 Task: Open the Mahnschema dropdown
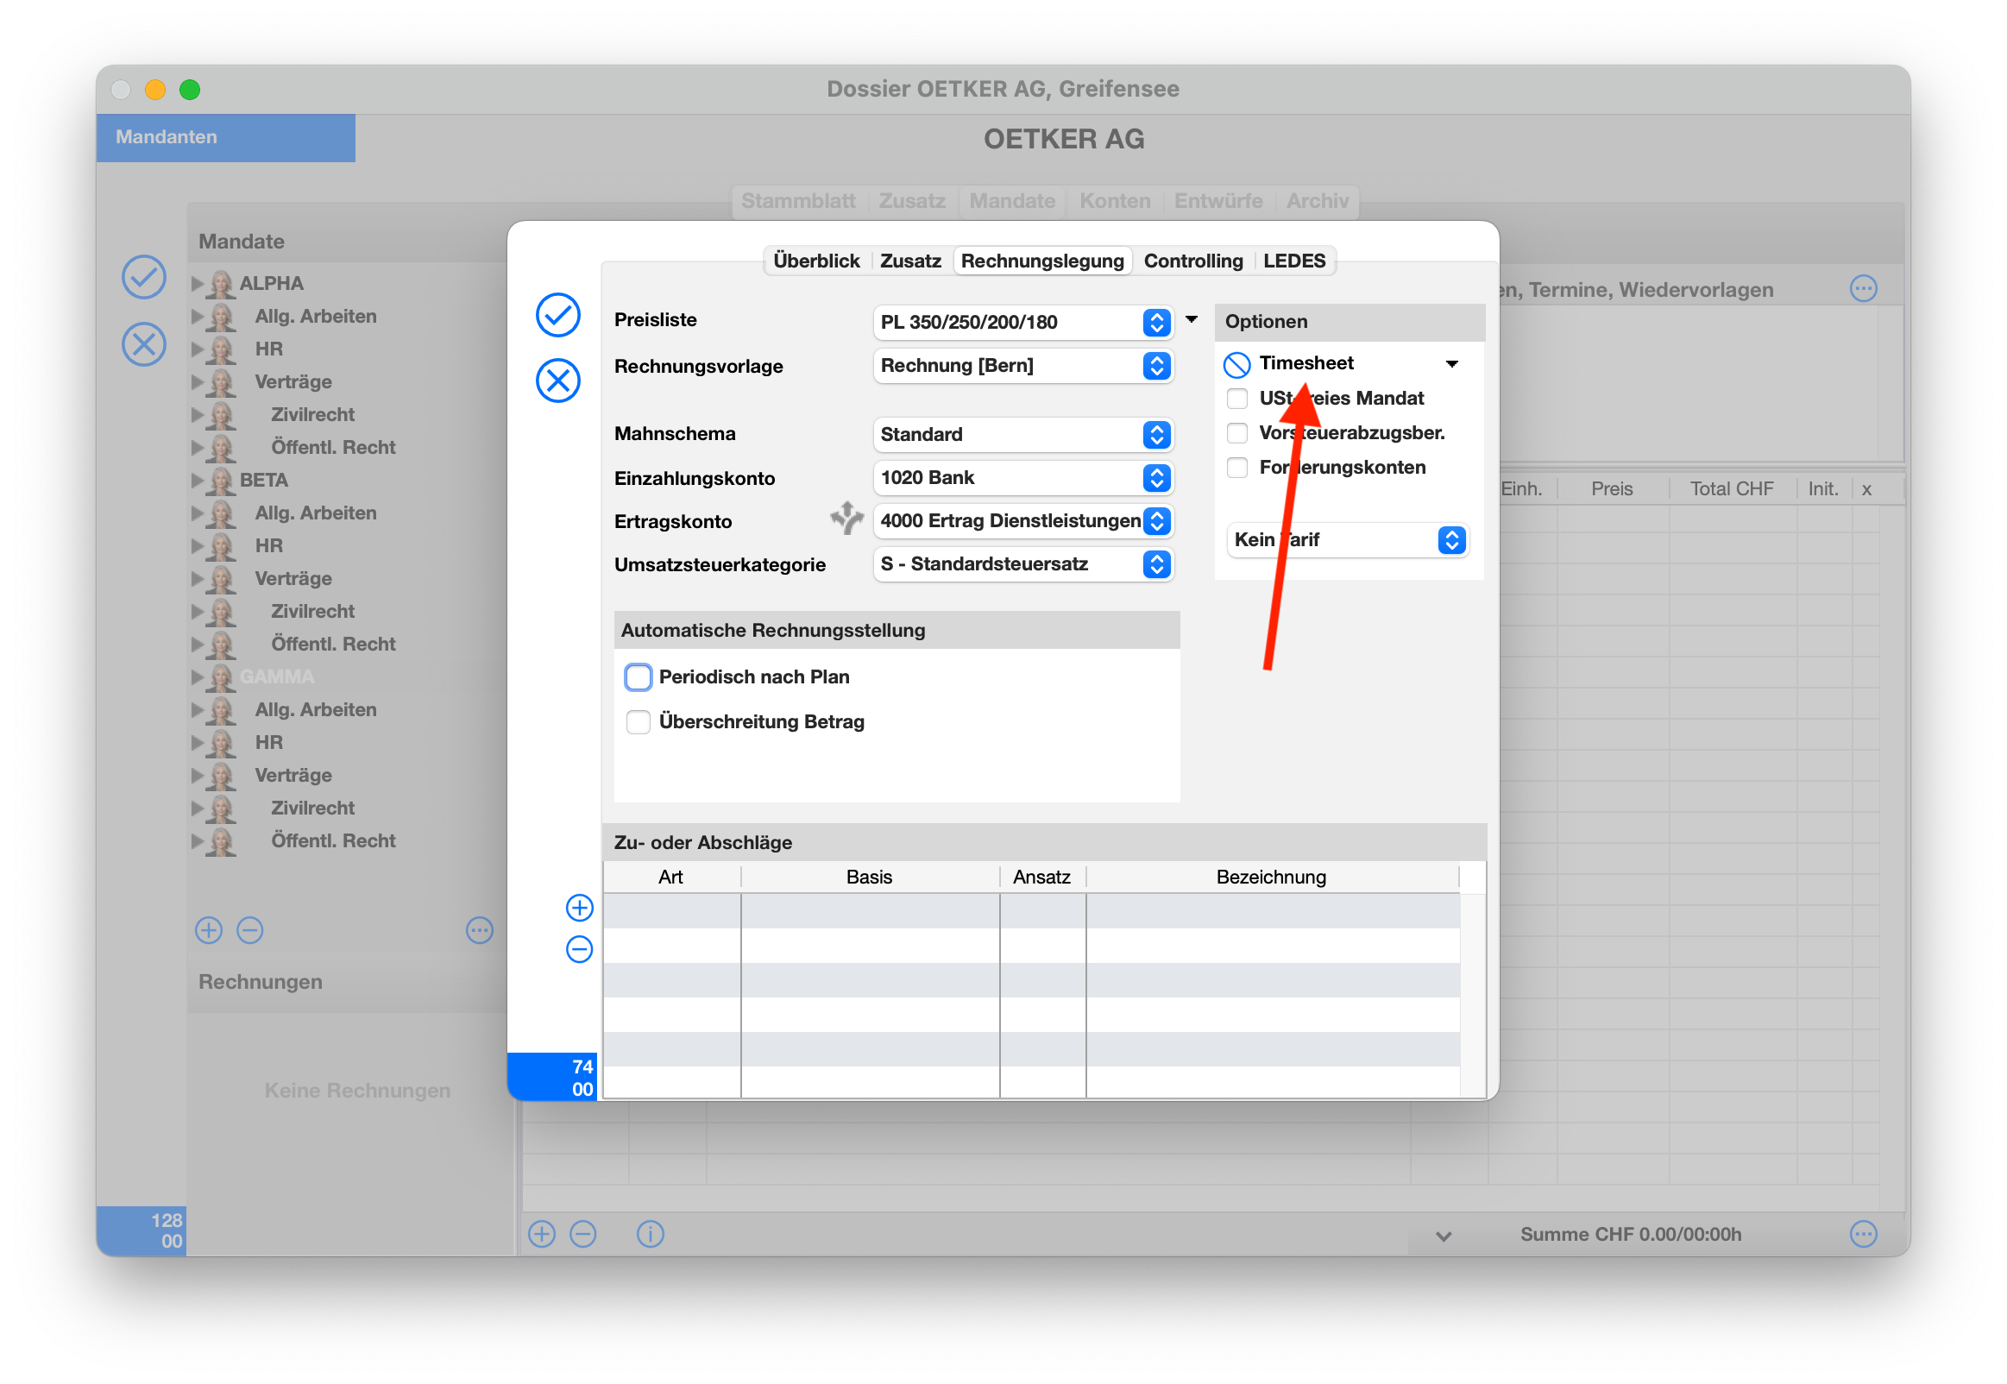click(x=1023, y=435)
